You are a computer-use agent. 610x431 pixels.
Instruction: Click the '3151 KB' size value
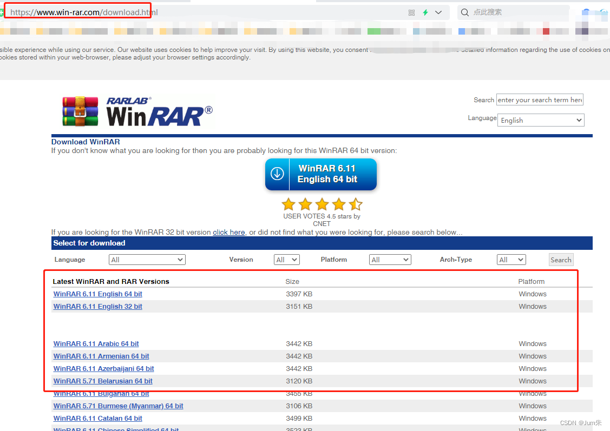click(x=299, y=307)
